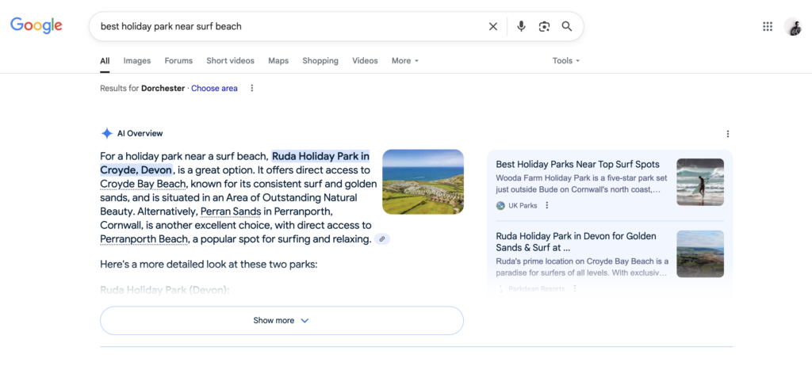The height and width of the screenshot is (366, 812).
Task: Open the Shopping tab
Action: tap(320, 60)
